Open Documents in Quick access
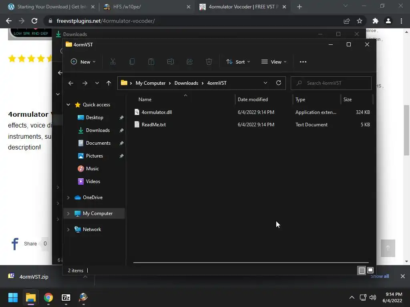 pyautogui.click(x=98, y=143)
